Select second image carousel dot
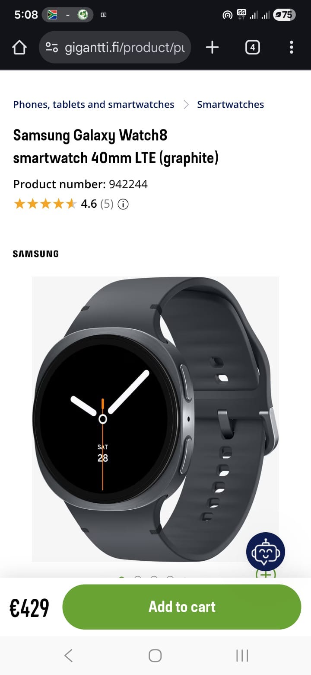This screenshot has height=675, width=311. [138, 579]
